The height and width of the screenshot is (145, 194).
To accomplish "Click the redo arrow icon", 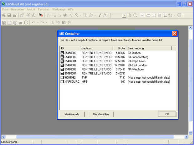I will 42,22.
